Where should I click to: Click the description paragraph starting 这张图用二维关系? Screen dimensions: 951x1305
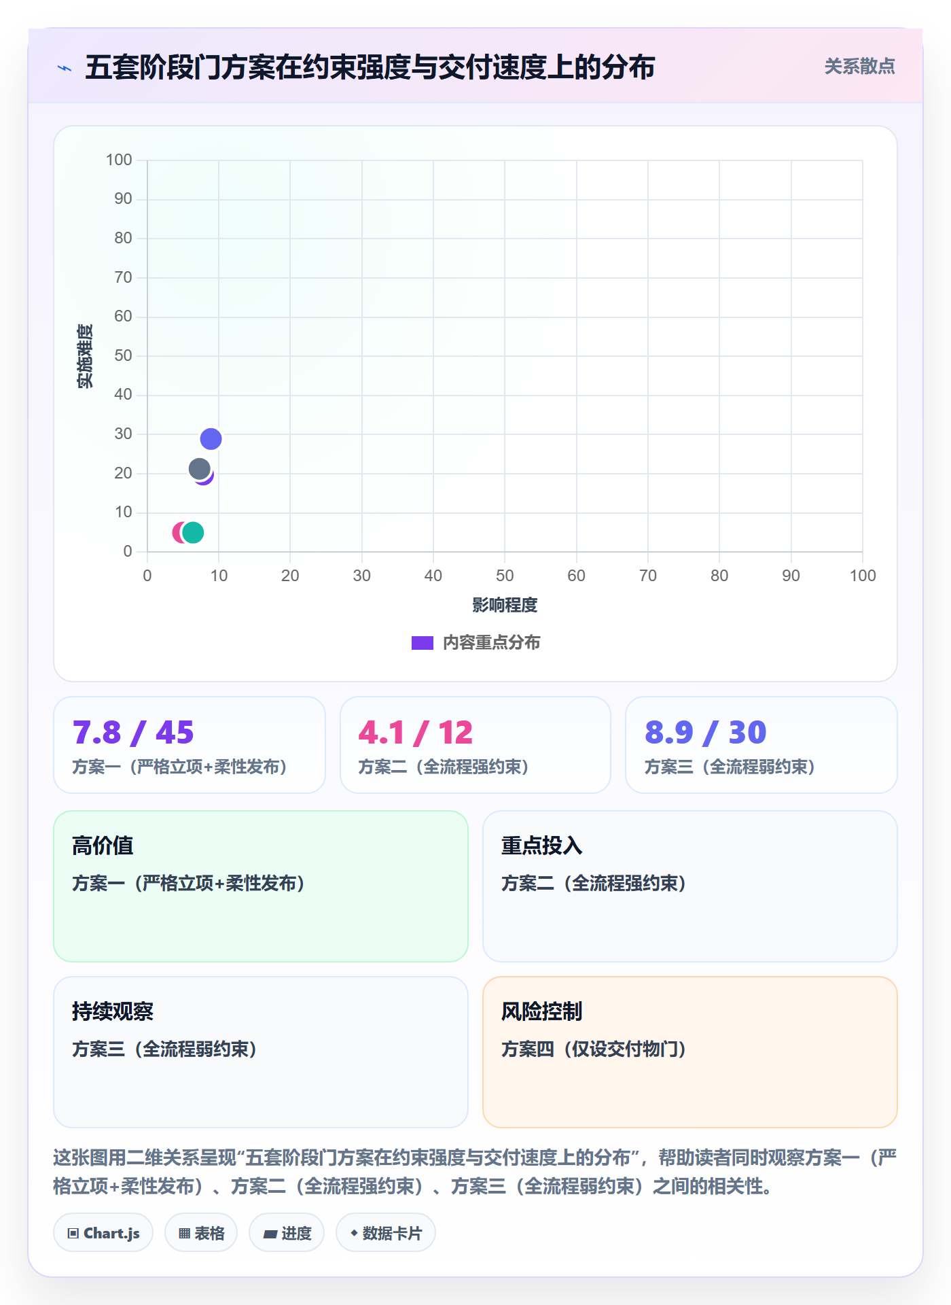(475, 1172)
